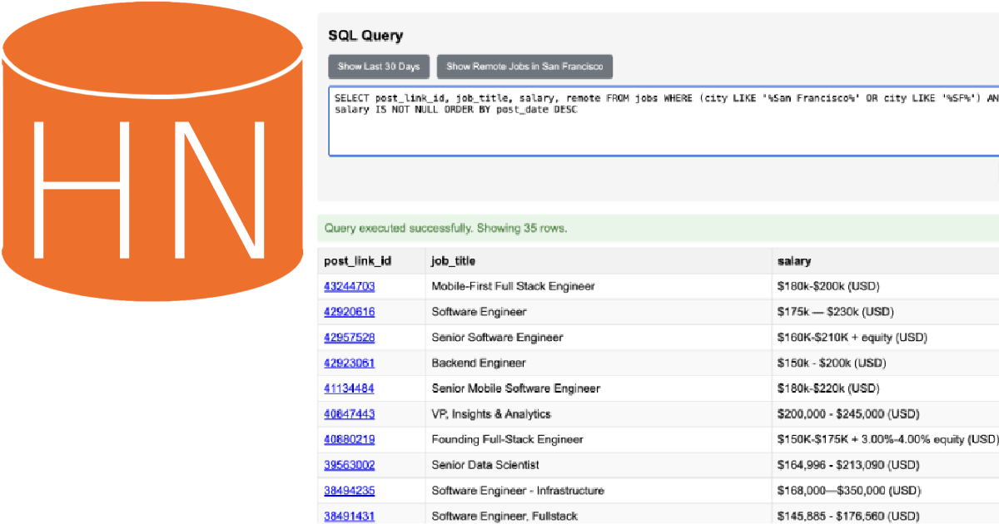Open post 38494235 for Software Engineer - Infrastructure
Image resolution: width=999 pixels, height=524 pixels.
pyautogui.click(x=349, y=490)
